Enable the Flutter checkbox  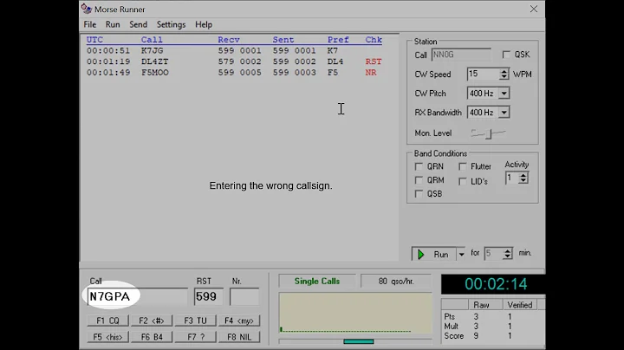(x=463, y=166)
